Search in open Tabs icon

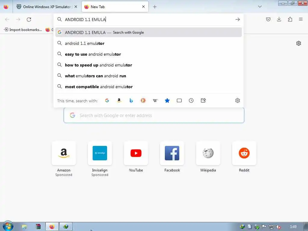click(x=179, y=100)
